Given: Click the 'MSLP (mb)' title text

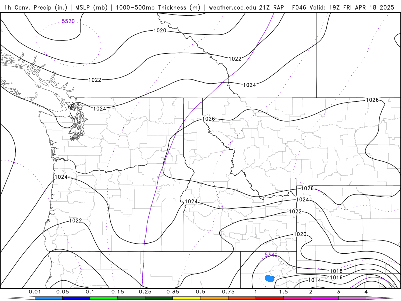Looking at the screenshot, I should pyautogui.click(x=91, y=7).
